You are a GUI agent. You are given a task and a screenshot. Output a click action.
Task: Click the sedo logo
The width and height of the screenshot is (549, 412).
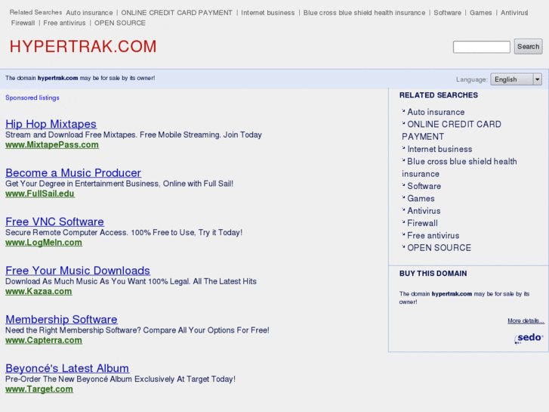pos(529,338)
